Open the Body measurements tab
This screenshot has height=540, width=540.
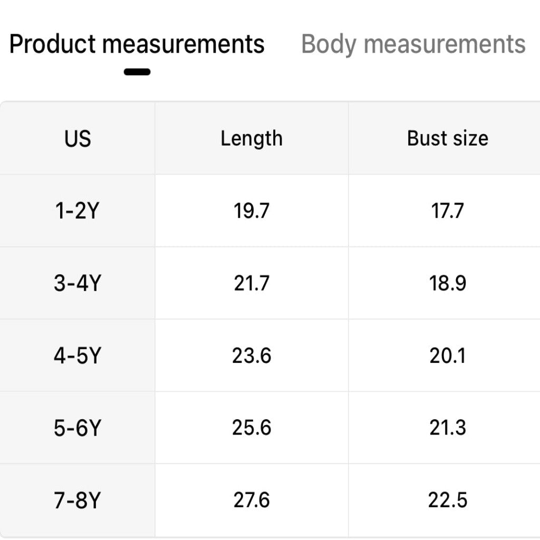point(413,44)
